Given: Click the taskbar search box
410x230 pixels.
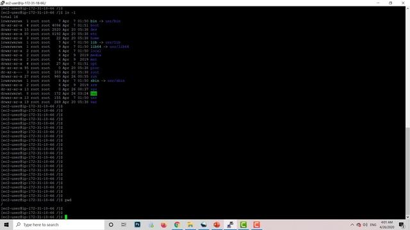Looking at the screenshot, I should (x=59, y=224).
